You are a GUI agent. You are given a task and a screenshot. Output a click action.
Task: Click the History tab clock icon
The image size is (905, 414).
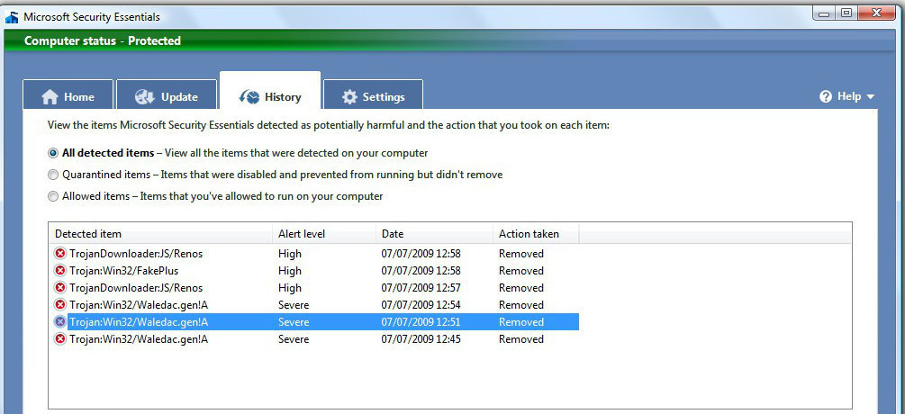tap(249, 97)
